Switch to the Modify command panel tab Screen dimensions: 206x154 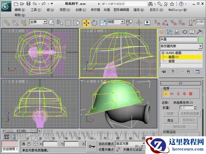coord(169,32)
